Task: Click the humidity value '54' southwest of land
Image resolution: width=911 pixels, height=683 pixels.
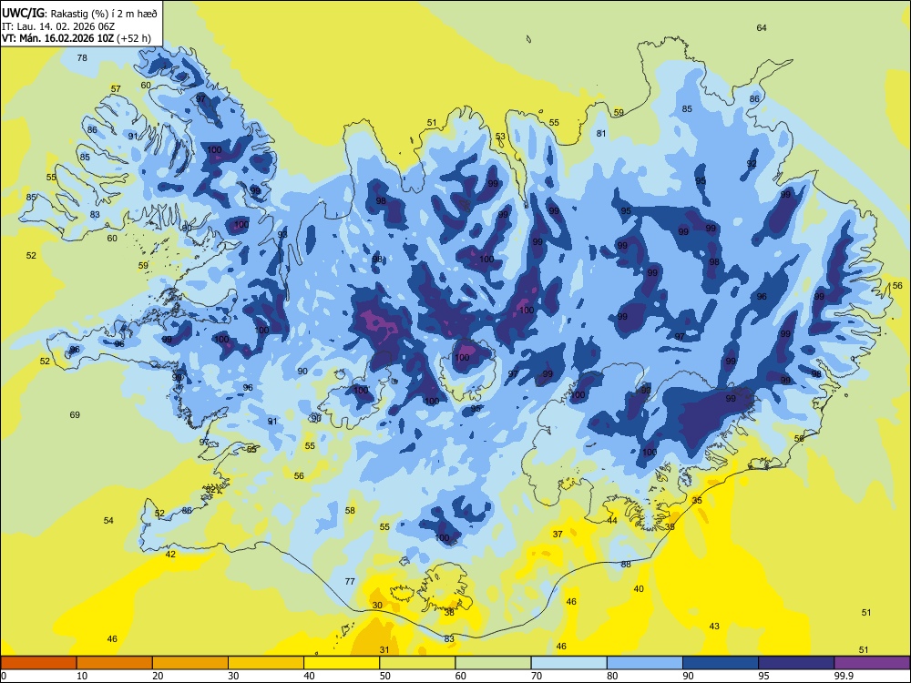Action: click(108, 520)
